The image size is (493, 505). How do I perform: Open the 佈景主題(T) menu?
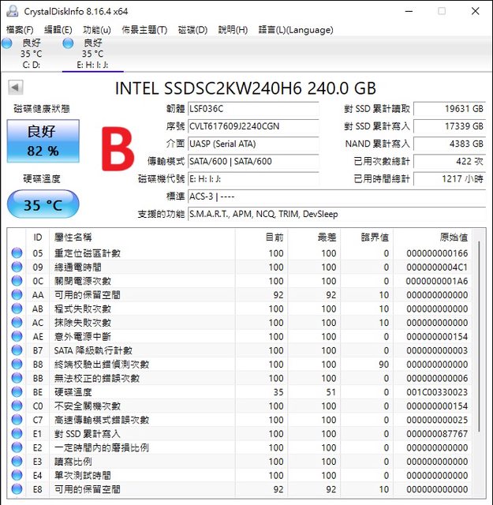tap(144, 30)
